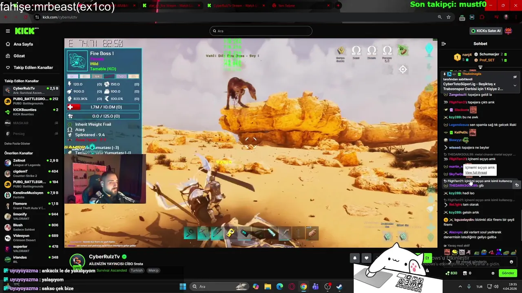Click the Mekip tag under stream title

click(153, 270)
